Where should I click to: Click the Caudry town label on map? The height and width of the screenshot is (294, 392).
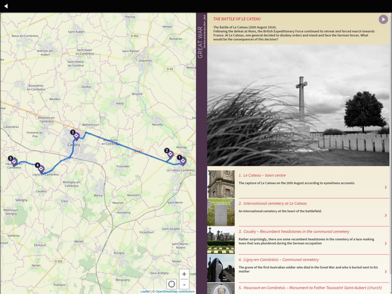(x=74, y=144)
